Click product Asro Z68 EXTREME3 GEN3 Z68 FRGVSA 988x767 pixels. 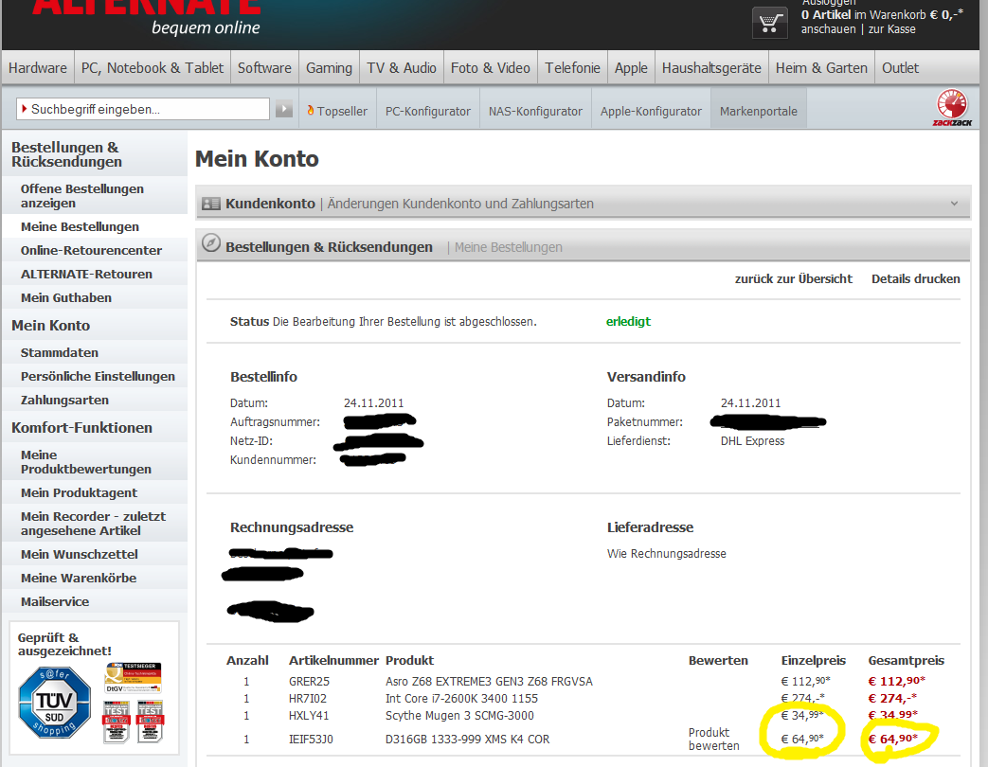tap(489, 682)
